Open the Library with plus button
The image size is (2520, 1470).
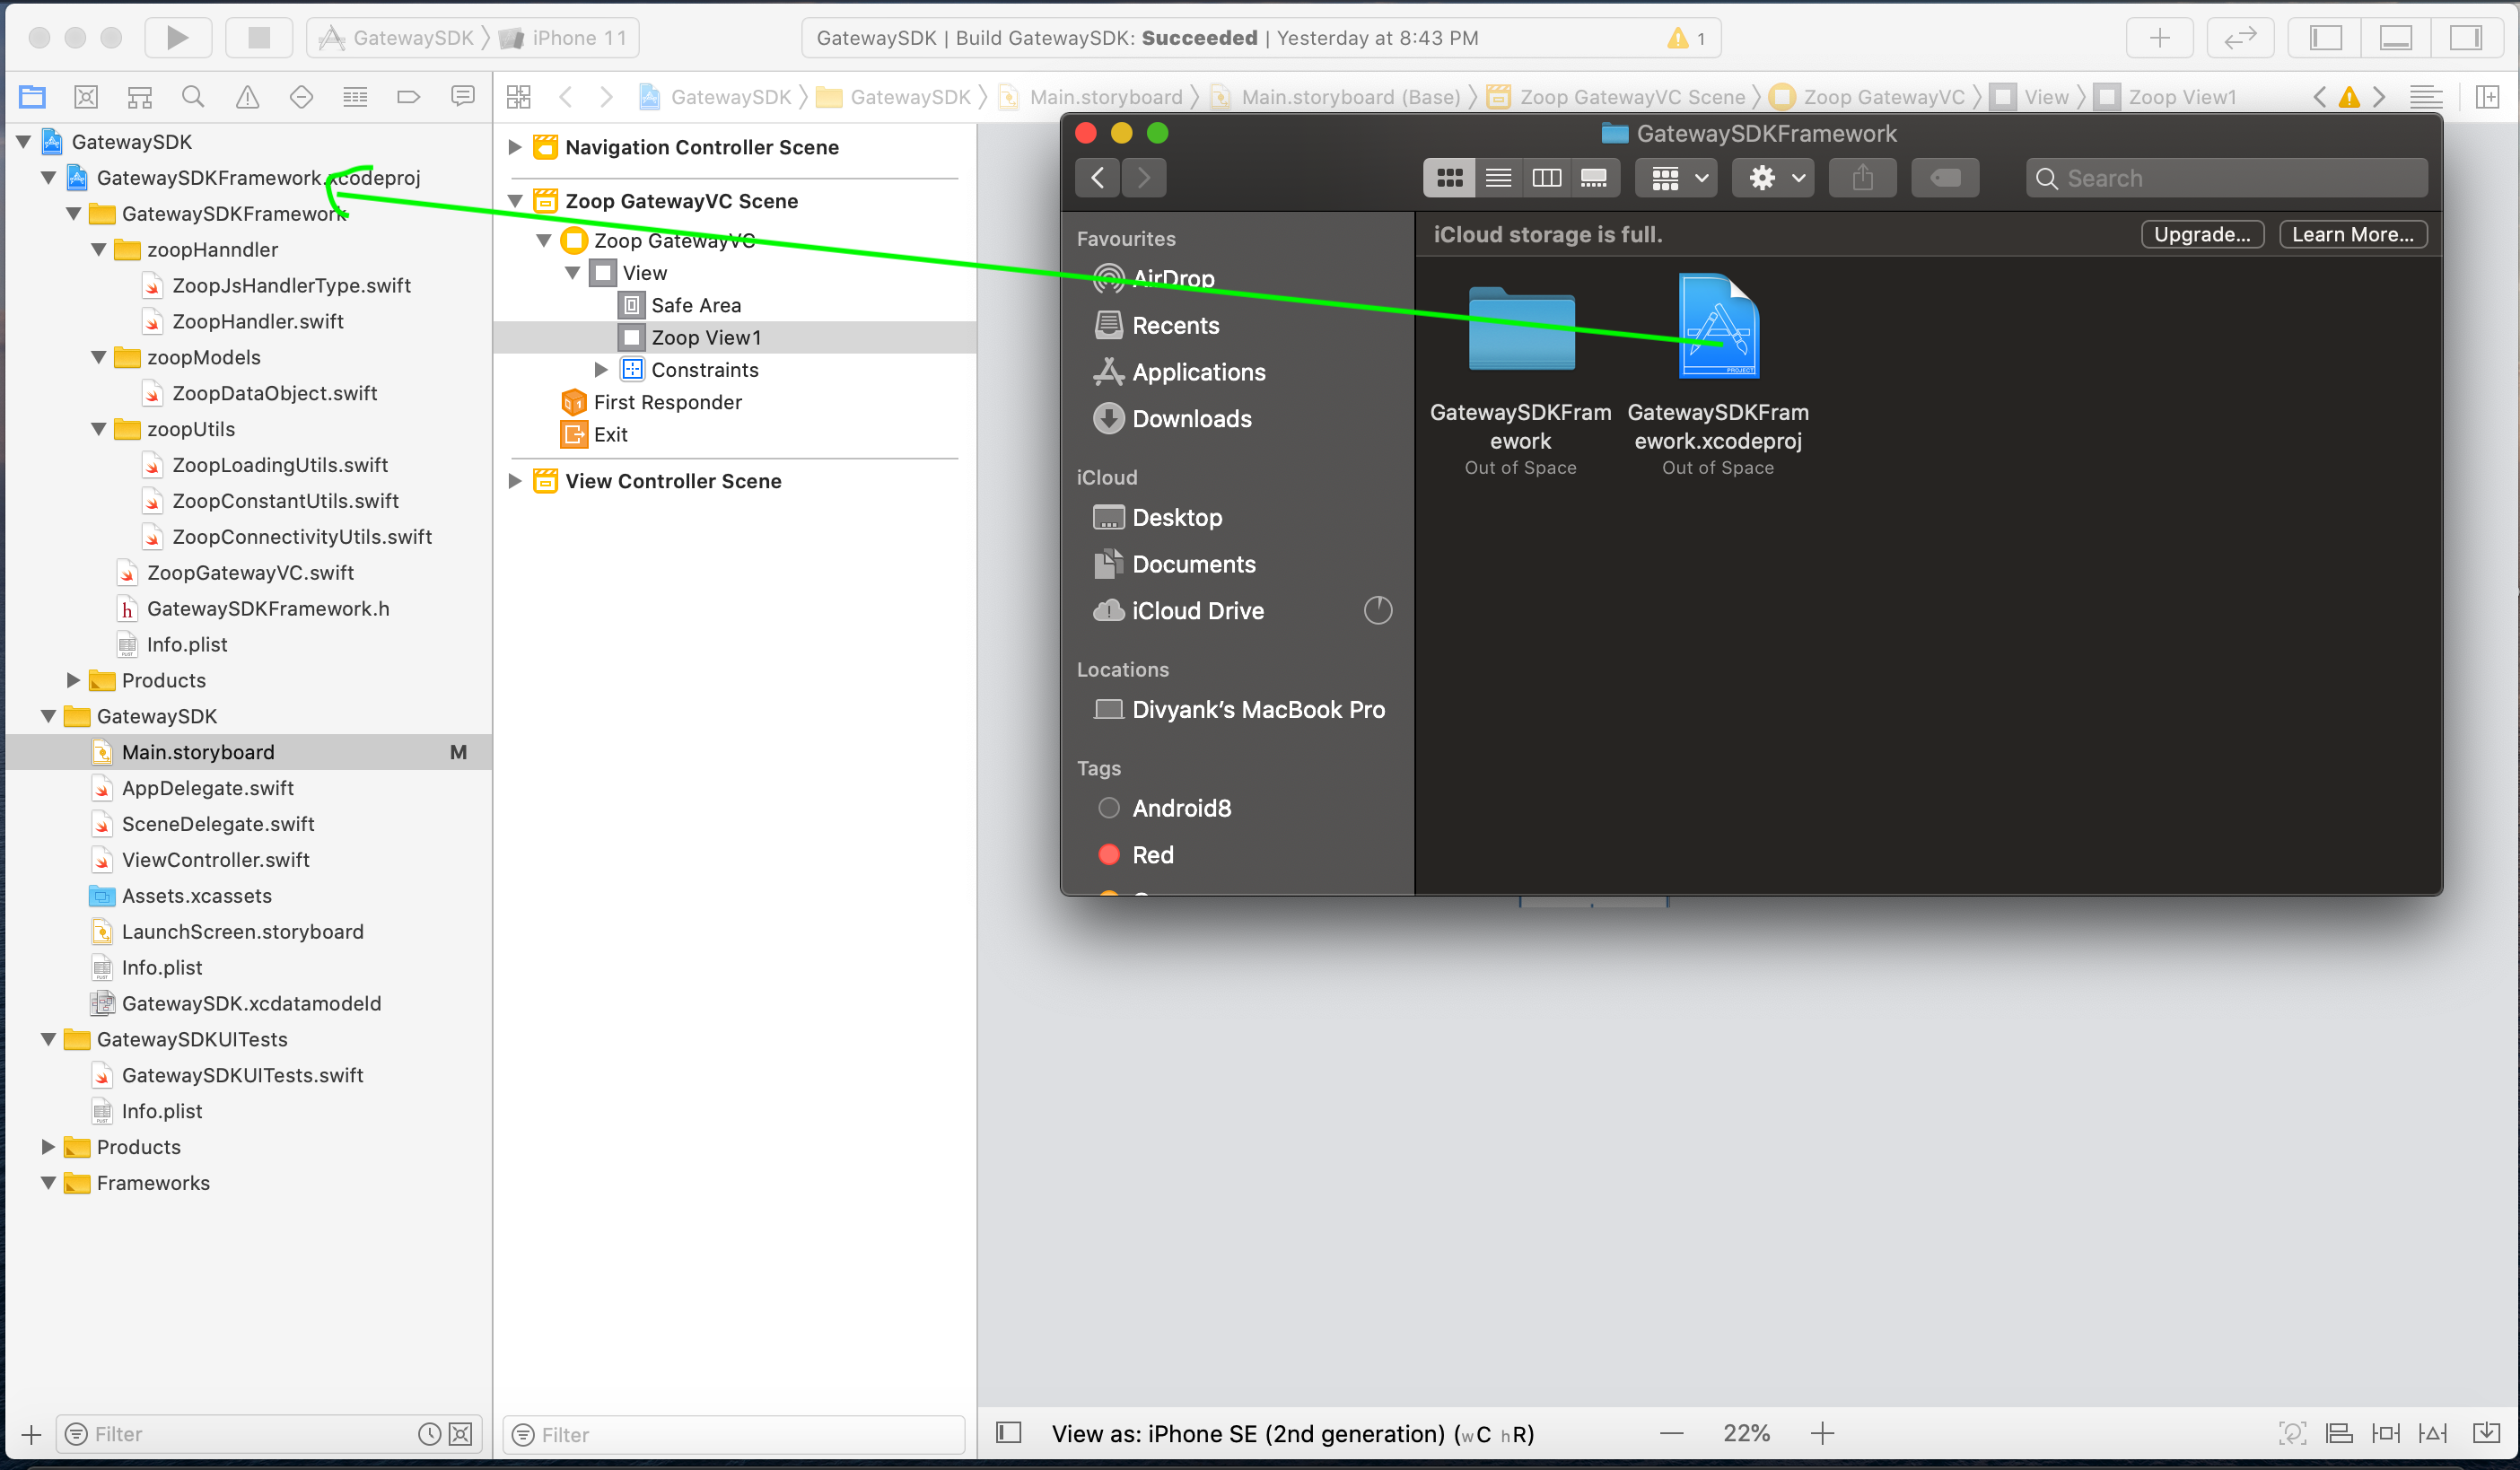pyautogui.click(x=2160, y=38)
